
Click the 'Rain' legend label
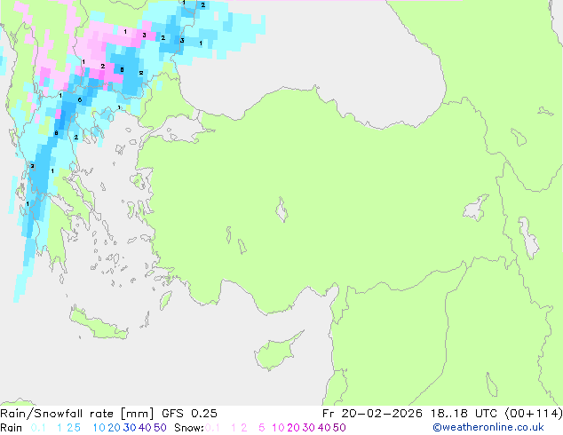(x=12, y=428)
